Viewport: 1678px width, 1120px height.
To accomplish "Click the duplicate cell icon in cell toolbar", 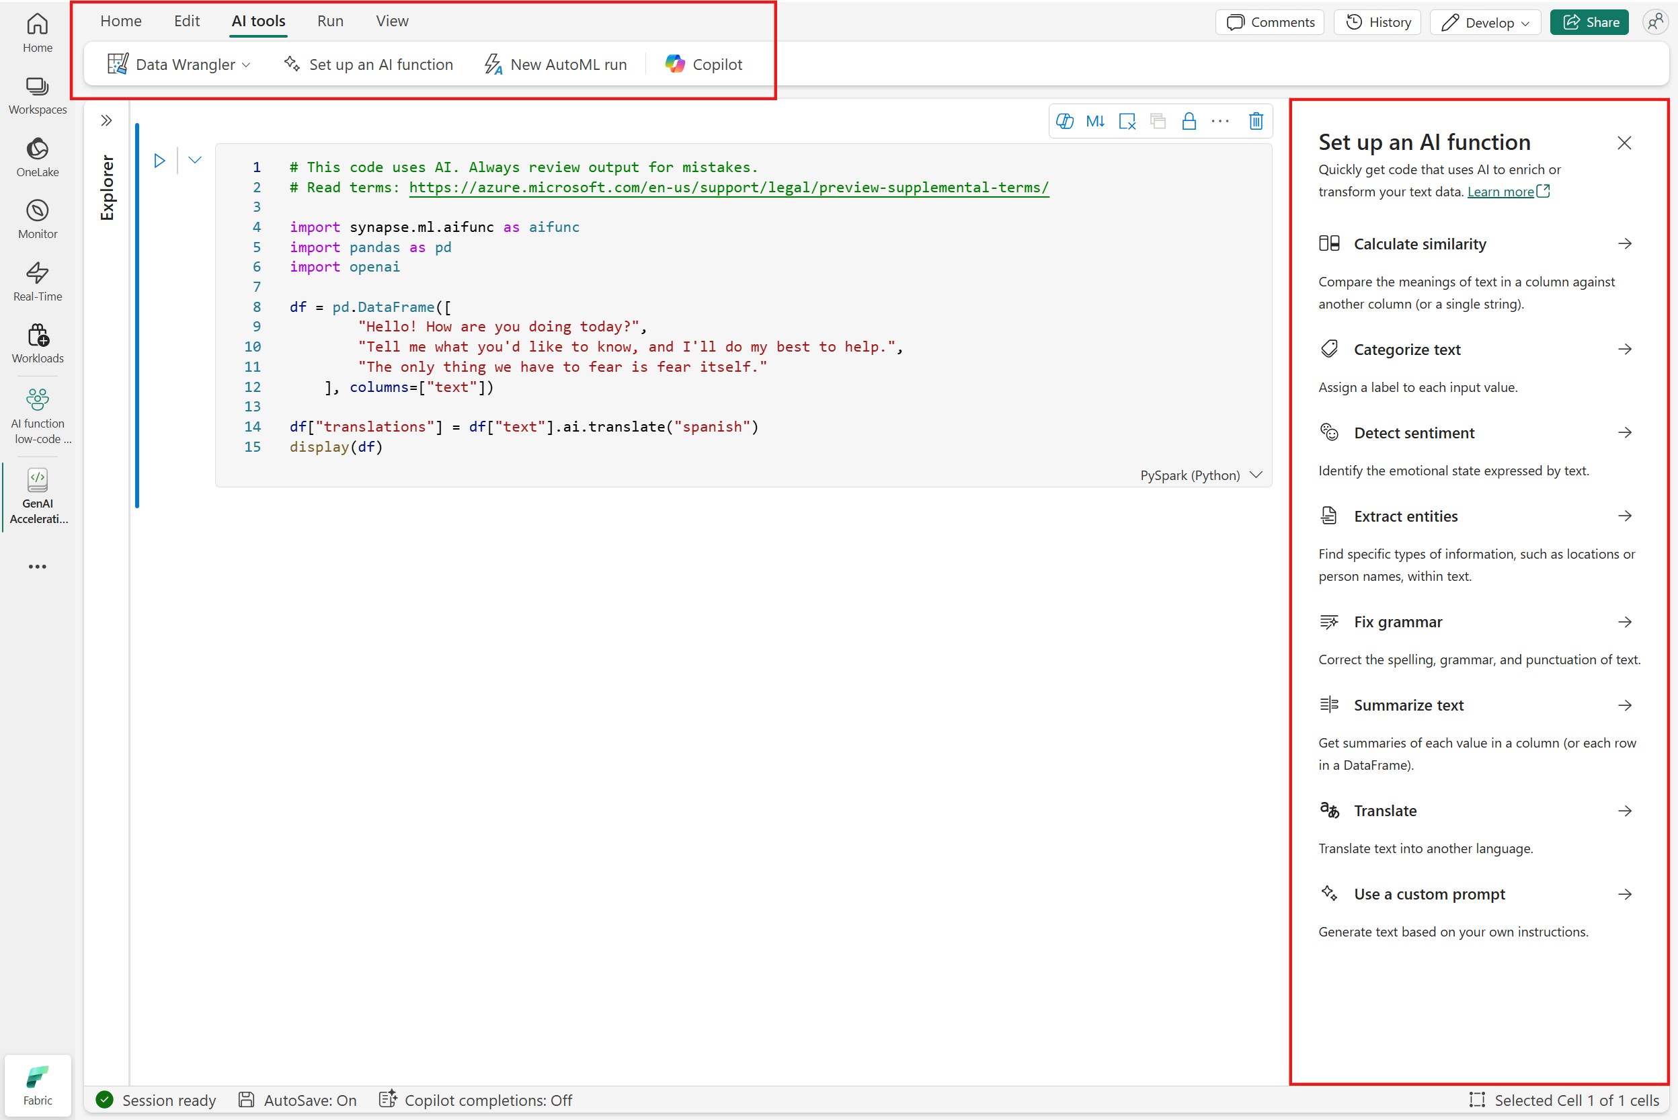I will coord(1158,122).
